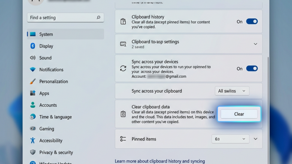Click the Accessibility figure icon
This screenshot has width=292, height=164.
(x=33, y=140)
